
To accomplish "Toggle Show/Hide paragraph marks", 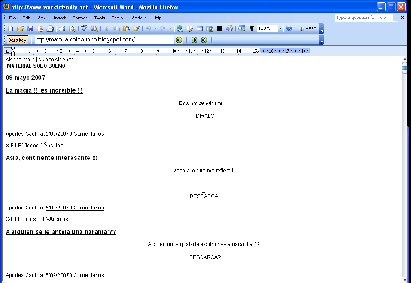I will point(251,28).
